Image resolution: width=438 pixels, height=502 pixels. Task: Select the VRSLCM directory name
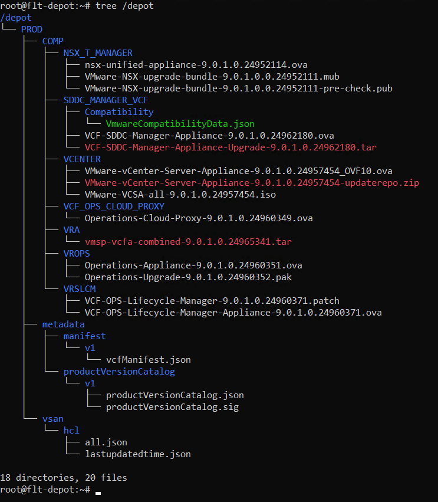click(80, 289)
